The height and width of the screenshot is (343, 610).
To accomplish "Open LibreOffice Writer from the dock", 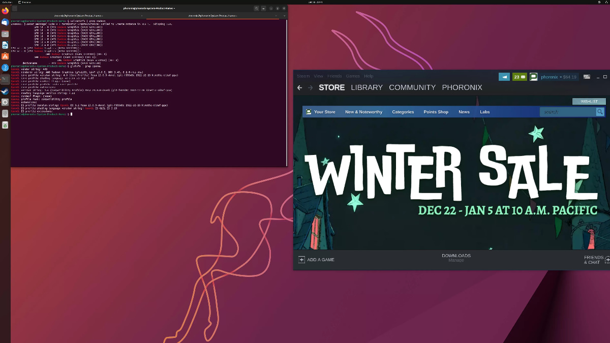I will [x=5, y=45].
